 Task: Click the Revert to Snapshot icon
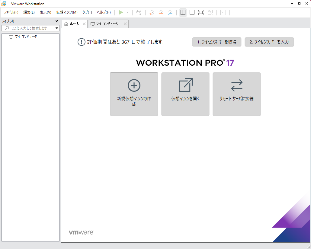coord(161,12)
